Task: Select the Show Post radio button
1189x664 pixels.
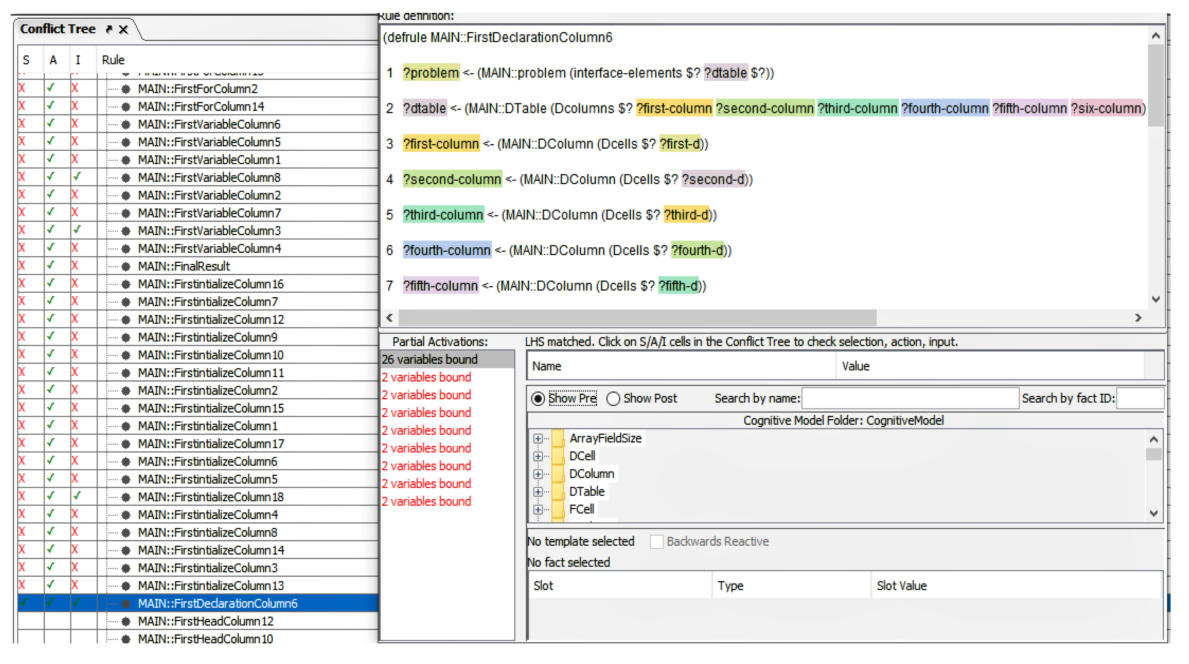Action: tap(613, 399)
